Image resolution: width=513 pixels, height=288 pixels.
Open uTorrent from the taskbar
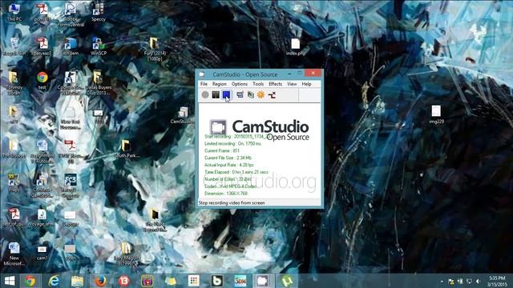coord(287,281)
